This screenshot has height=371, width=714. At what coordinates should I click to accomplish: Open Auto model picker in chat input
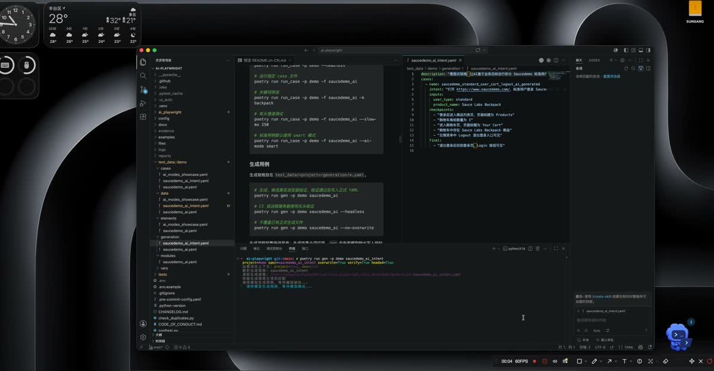pos(597,331)
